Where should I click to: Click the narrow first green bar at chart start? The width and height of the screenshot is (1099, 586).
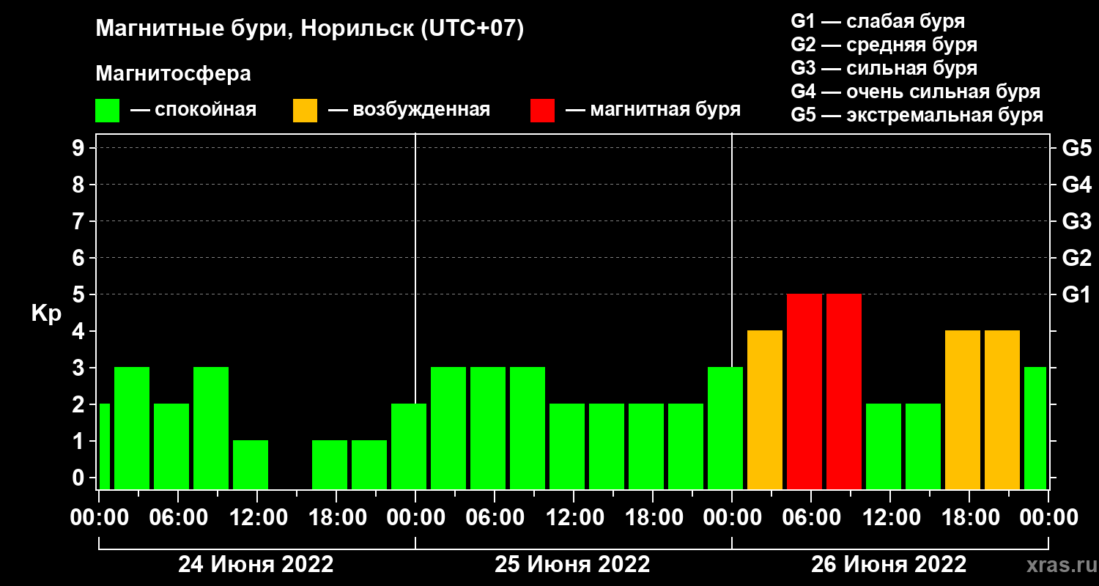click(x=104, y=446)
